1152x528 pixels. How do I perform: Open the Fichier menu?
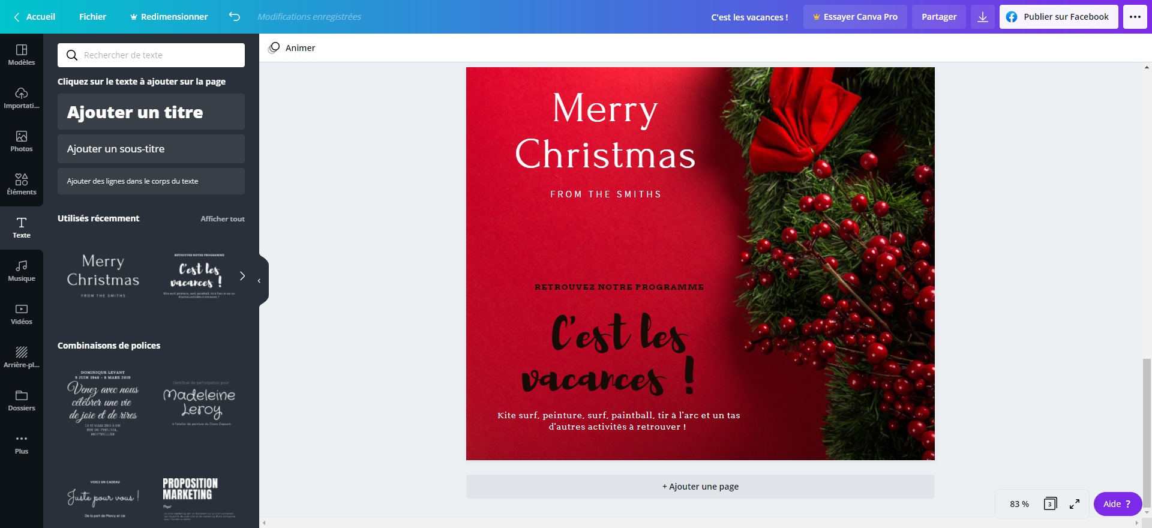tap(92, 17)
